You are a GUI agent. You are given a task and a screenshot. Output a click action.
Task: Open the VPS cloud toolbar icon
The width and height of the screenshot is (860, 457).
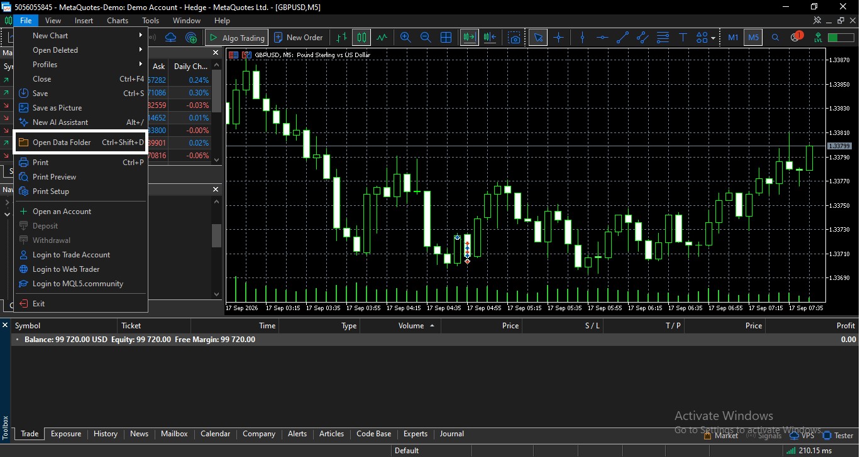click(170, 38)
